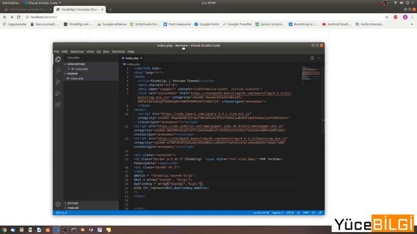Open the Source Control view in activity bar
This screenshot has width=417, height=234.
tap(58, 82)
